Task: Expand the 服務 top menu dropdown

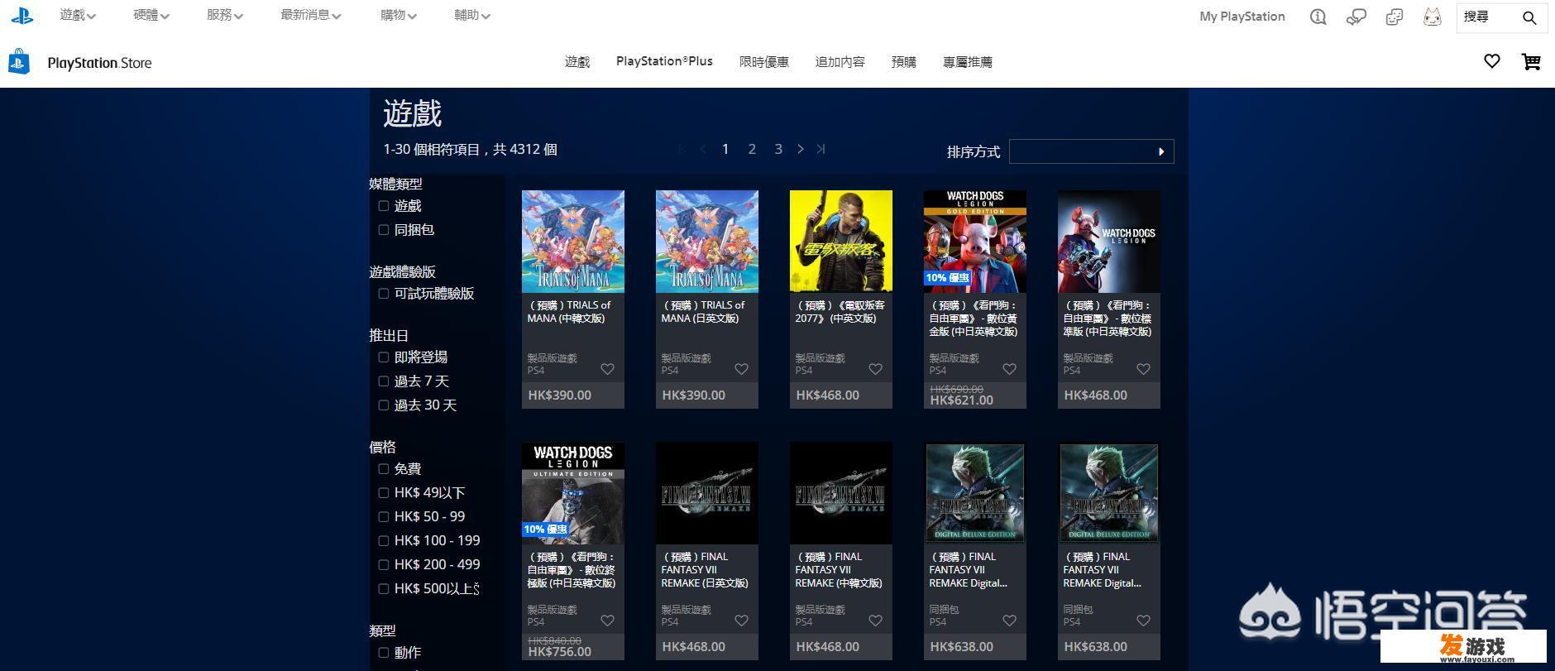Action: (225, 15)
